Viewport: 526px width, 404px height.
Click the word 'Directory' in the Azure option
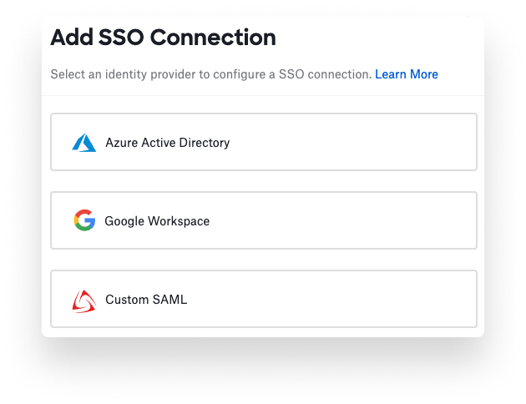(204, 143)
